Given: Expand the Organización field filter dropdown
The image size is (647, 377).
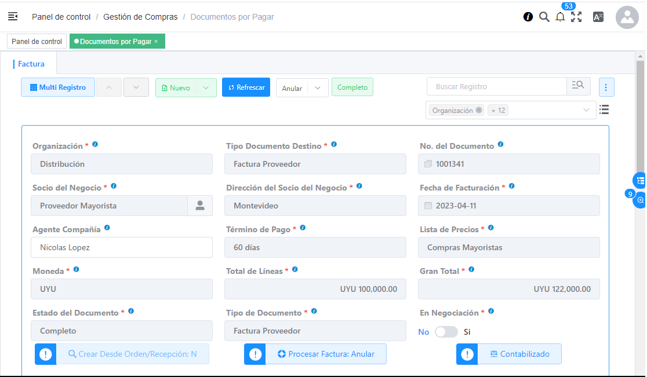Looking at the screenshot, I should tap(586, 110).
